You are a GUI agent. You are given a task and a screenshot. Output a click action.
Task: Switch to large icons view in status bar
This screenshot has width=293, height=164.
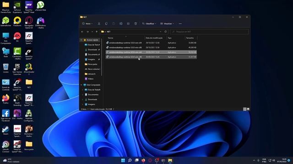(x=248, y=109)
